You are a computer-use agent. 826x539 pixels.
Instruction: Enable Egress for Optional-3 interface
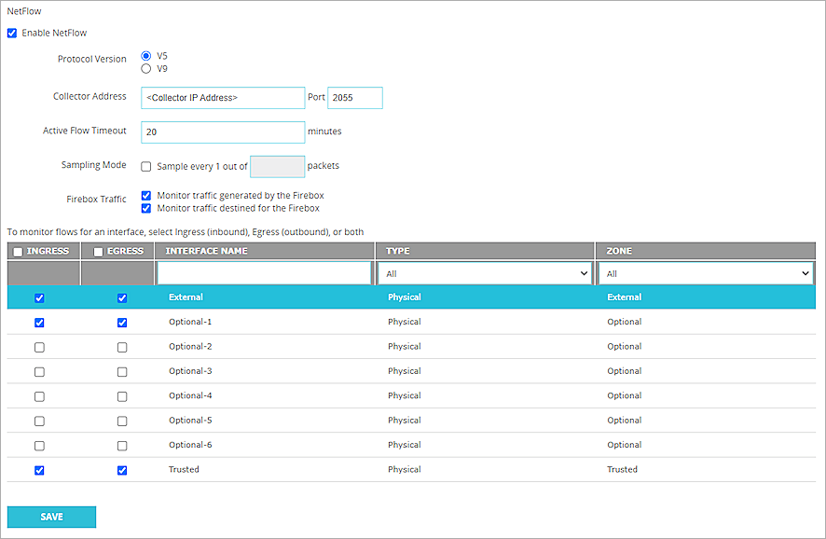pyautogui.click(x=122, y=371)
